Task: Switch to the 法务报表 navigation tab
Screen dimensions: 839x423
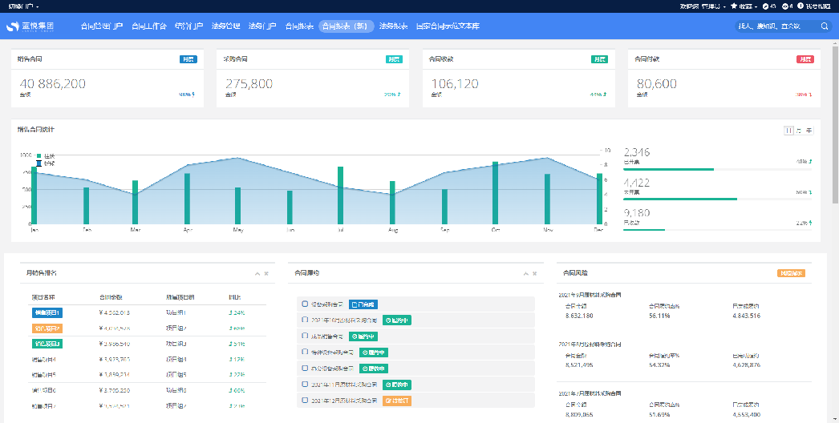Action: 393,26
